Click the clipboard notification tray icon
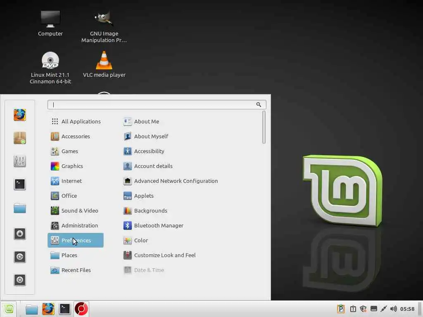Image resolution: width=423 pixels, height=317 pixels. tap(353, 309)
